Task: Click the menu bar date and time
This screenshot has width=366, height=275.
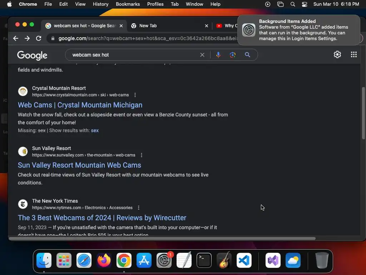Action: tap(336, 4)
